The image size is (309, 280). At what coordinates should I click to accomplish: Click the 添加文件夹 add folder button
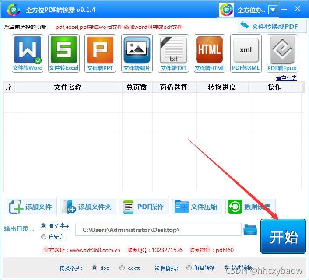[x=88, y=206]
